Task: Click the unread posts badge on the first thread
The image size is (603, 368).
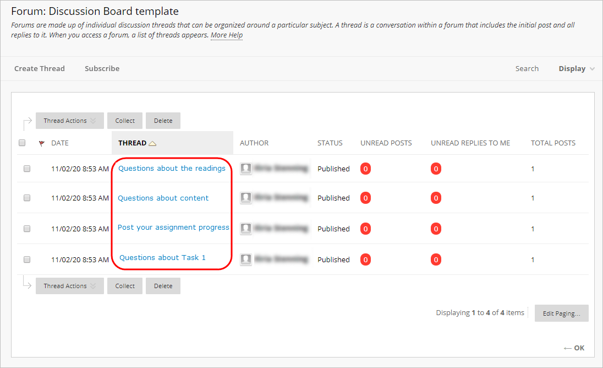Action: coord(365,168)
